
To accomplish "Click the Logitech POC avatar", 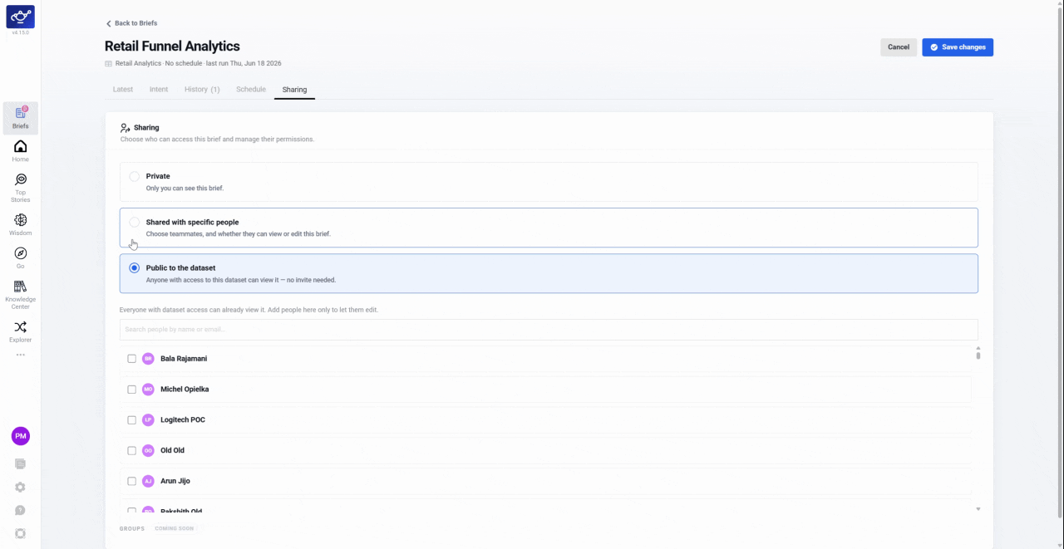I will pos(148,420).
